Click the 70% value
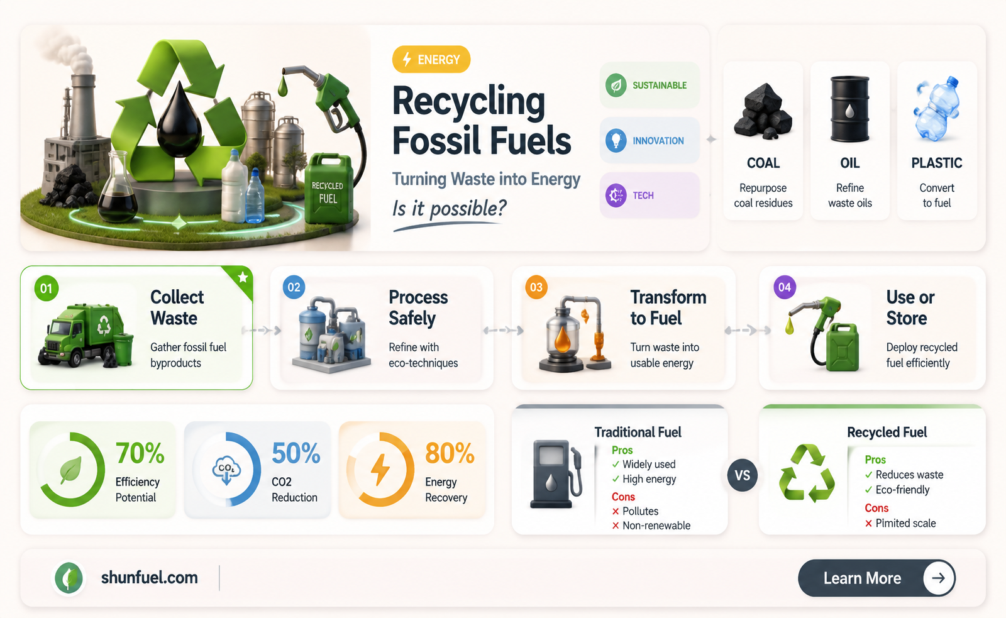 click(140, 453)
